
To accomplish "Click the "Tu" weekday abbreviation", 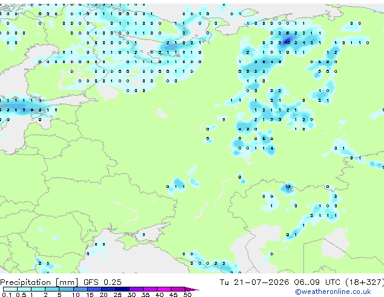I will click(x=224, y=282).
